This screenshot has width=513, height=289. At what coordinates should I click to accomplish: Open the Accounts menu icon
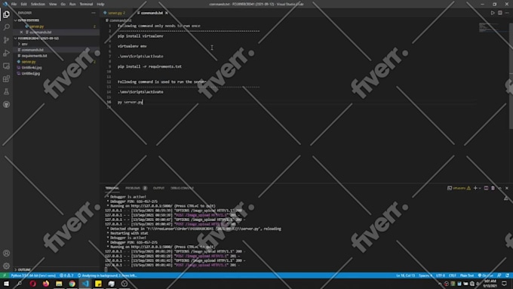6,253
